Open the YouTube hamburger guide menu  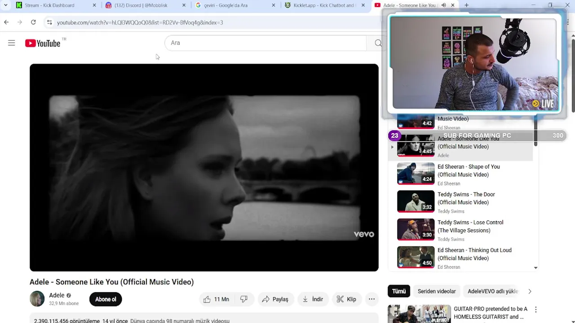pos(12,43)
